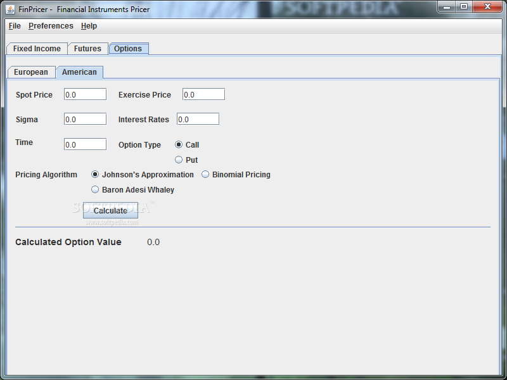Screen dimensions: 507x380
Task: Minimize the FinPricer window
Action: [x=447, y=7]
